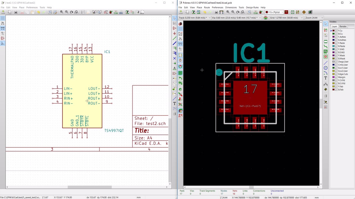Toggle F.Mask layer visibility checkbox

coord(336,55)
